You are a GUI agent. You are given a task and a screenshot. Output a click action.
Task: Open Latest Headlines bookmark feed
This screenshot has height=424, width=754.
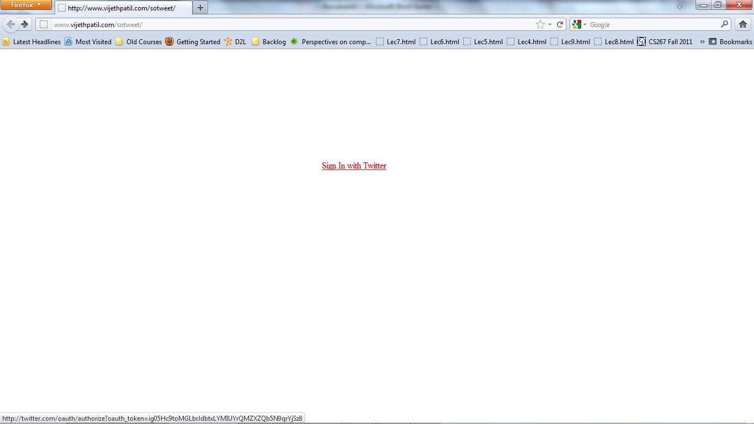pos(31,41)
